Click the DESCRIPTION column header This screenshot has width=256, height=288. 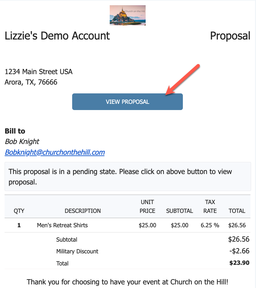tap(83, 211)
